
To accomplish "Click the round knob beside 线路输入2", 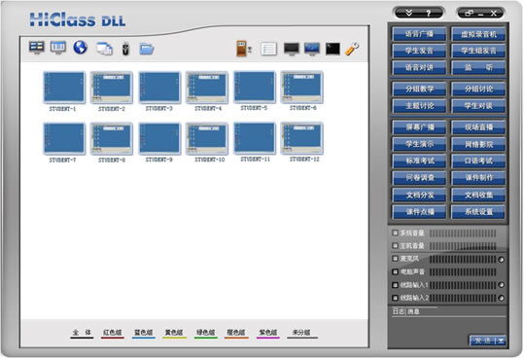I will click(501, 298).
